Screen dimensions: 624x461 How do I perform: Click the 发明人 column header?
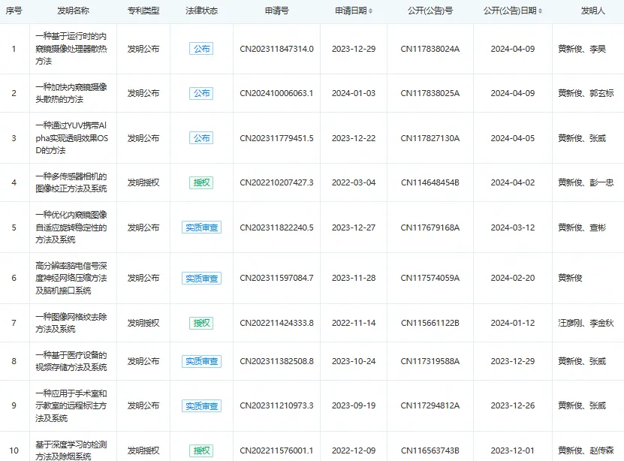[x=593, y=11]
